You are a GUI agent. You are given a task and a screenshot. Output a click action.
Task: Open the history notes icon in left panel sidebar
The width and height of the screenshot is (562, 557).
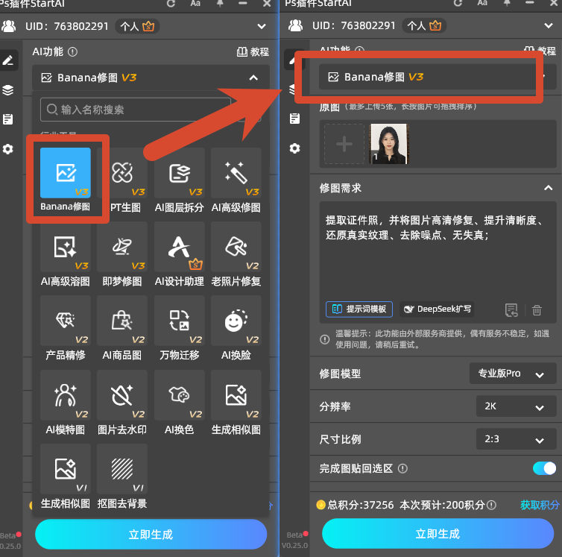[x=8, y=119]
